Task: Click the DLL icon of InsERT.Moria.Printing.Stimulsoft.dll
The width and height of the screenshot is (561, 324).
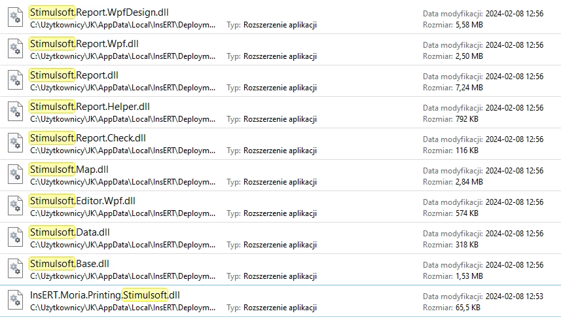Action: [16, 300]
